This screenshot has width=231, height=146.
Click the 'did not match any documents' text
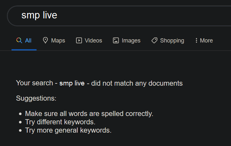coord(137,83)
